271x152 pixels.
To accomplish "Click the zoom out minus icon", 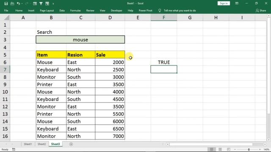I will pyautogui.click(x=235, y=149).
